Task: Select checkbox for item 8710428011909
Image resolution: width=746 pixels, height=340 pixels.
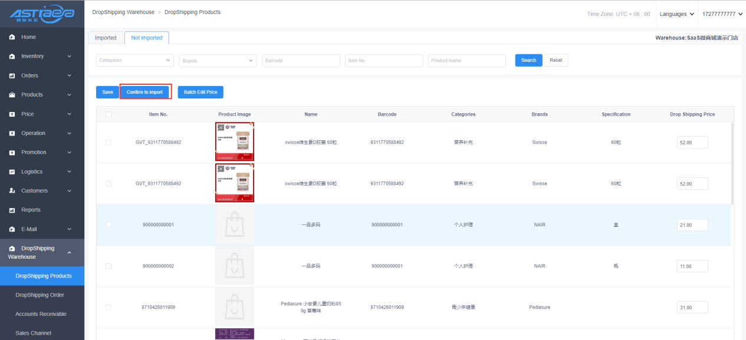Action: click(x=109, y=308)
